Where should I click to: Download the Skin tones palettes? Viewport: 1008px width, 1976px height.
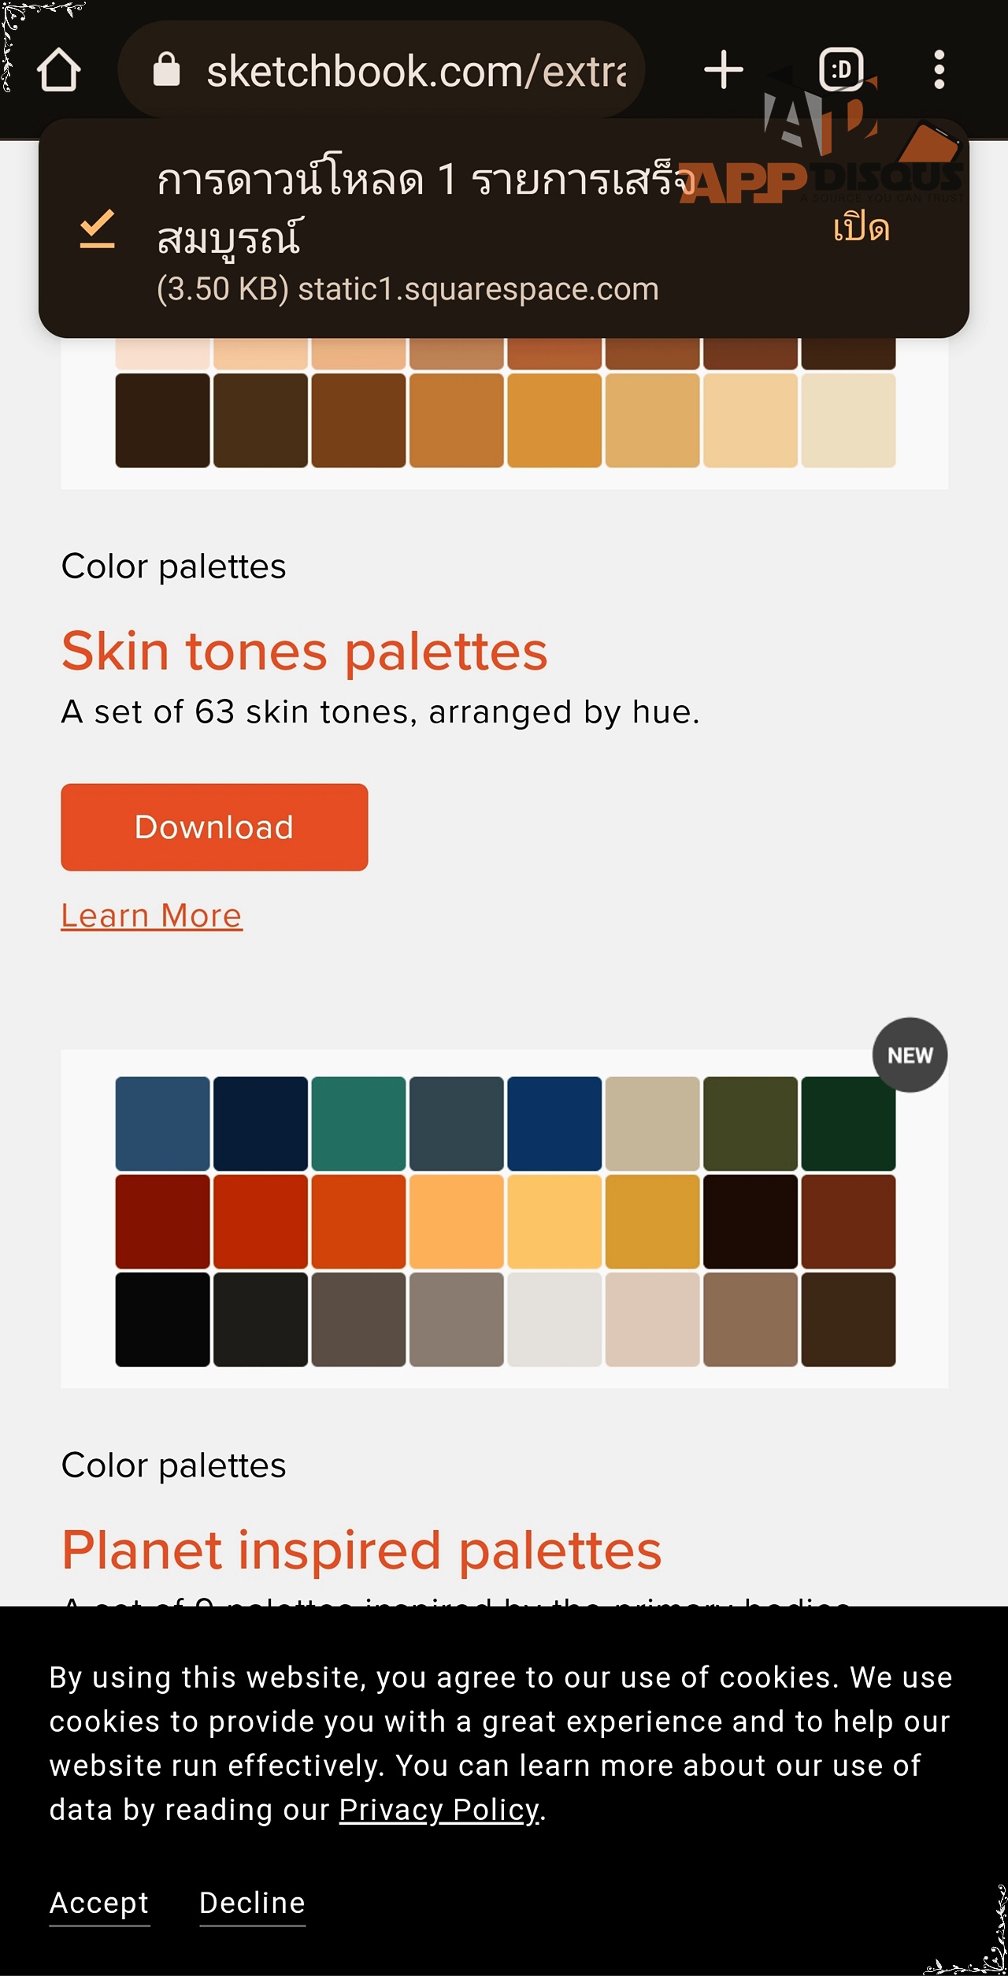coord(214,827)
